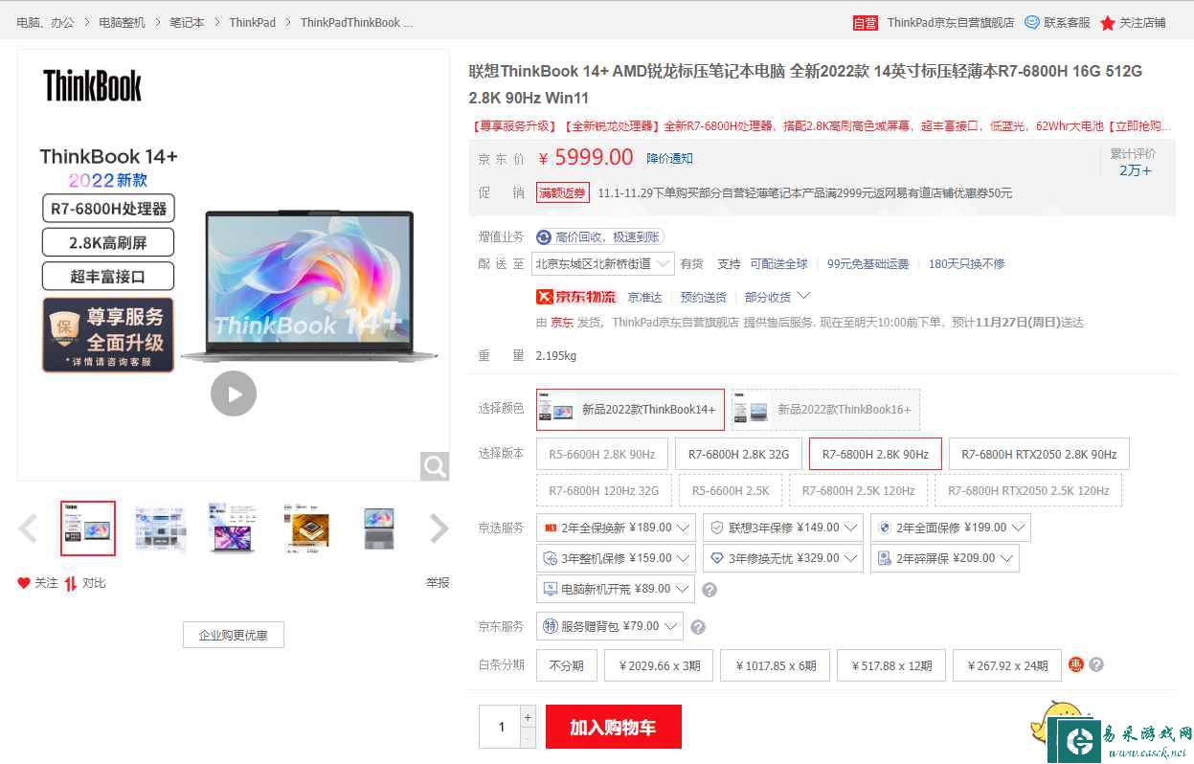Follow the store using the star icon

pos(1108,22)
